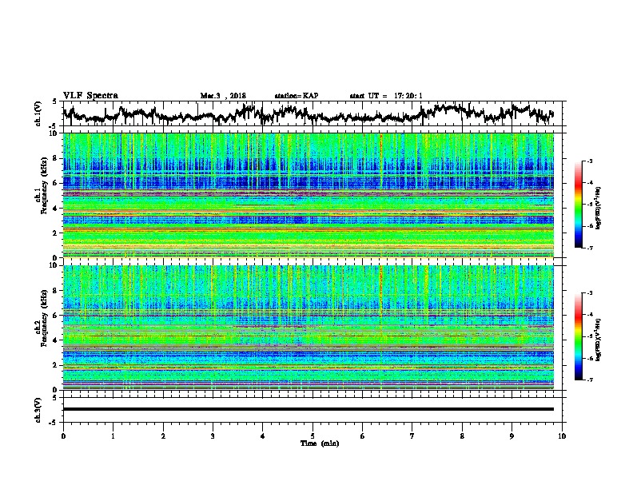Click the ch.1 frequency spectrogram panel

(309, 195)
